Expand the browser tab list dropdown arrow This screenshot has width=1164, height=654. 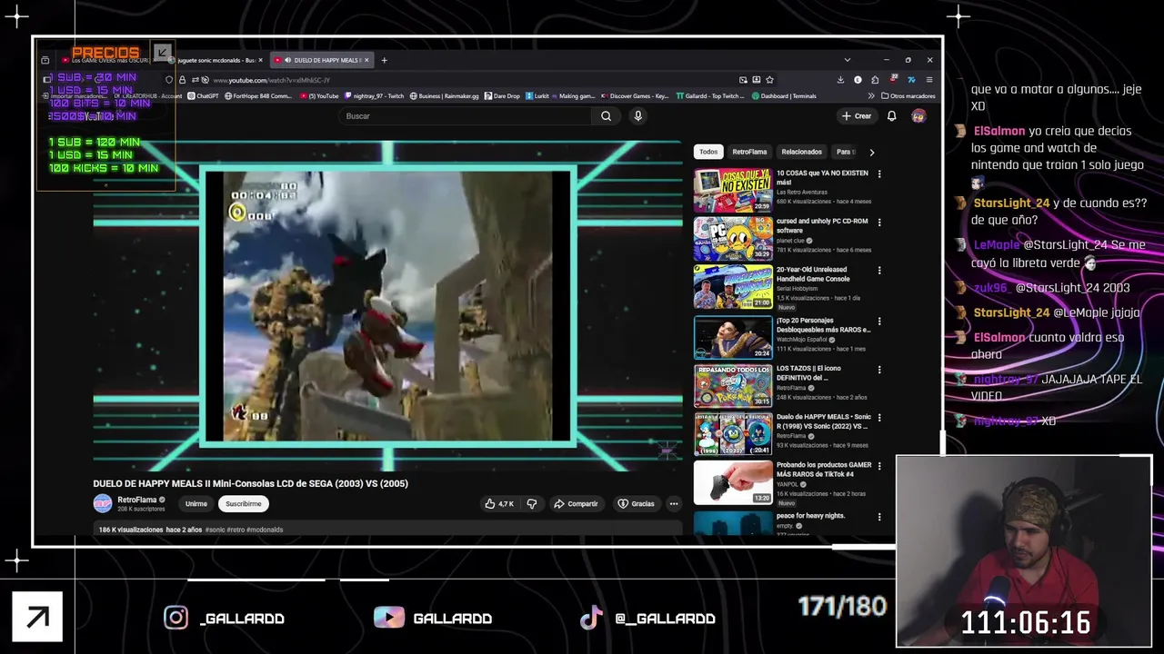(x=847, y=60)
